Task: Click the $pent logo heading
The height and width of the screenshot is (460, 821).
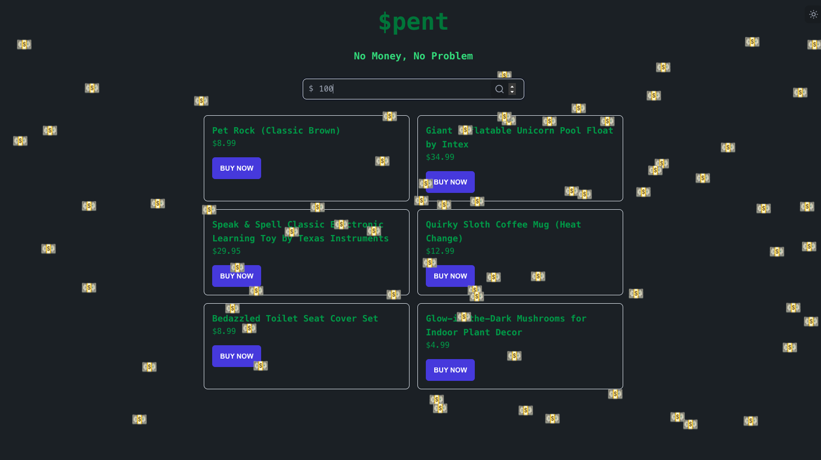Action: pos(413,22)
